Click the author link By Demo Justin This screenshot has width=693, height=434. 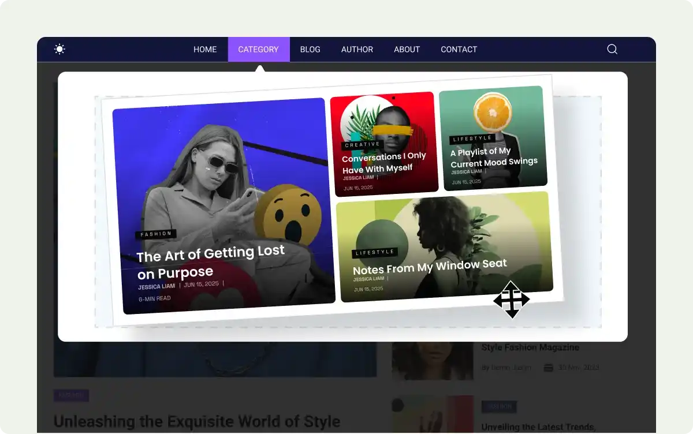[x=505, y=368]
